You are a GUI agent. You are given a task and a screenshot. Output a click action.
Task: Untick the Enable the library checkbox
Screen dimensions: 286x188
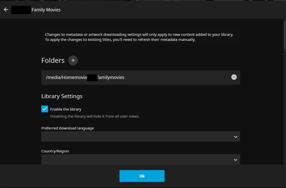(45, 109)
